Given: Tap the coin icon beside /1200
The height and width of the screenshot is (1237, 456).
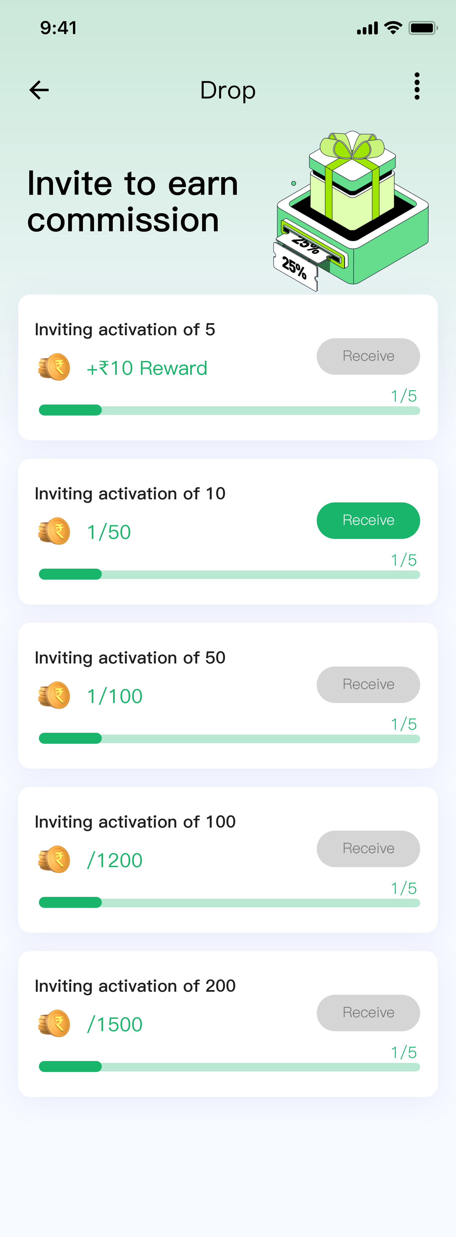Looking at the screenshot, I should (54, 860).
